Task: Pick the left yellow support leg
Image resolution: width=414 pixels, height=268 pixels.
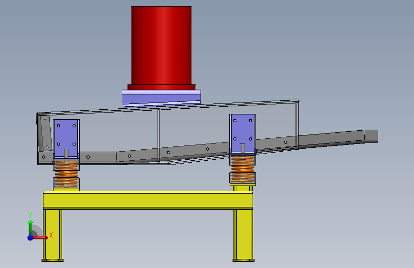Action: [x=53, y=234]
